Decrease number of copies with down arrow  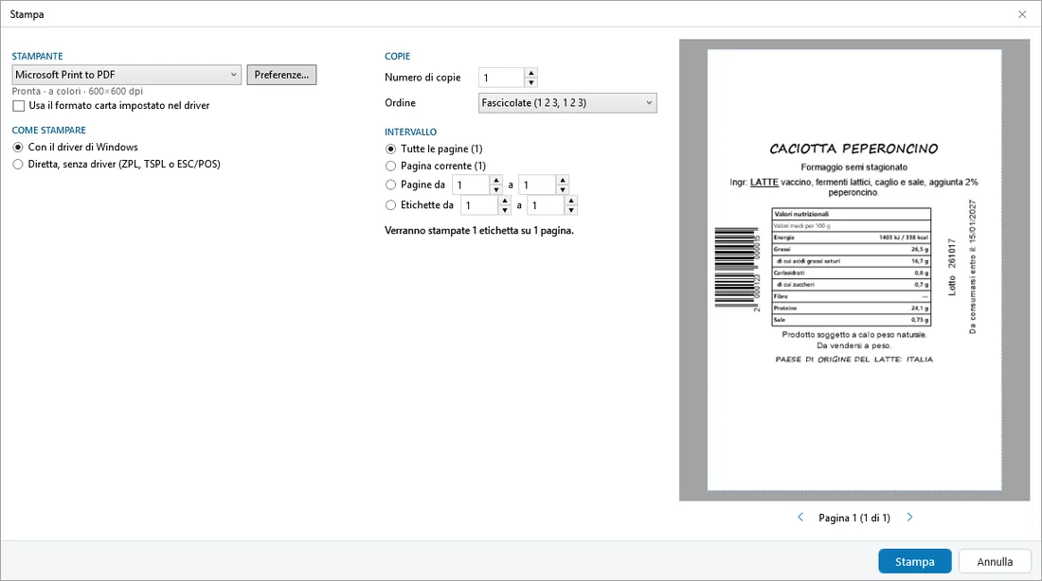531,83
